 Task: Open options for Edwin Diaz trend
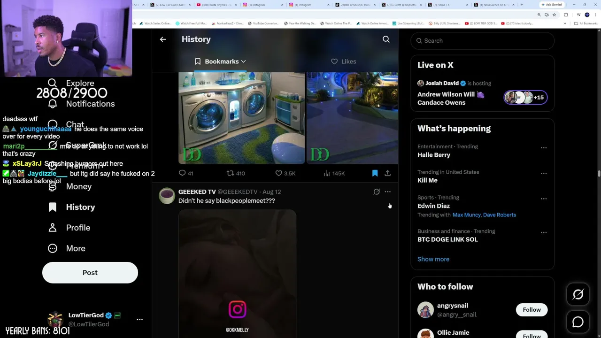(544, 199)
